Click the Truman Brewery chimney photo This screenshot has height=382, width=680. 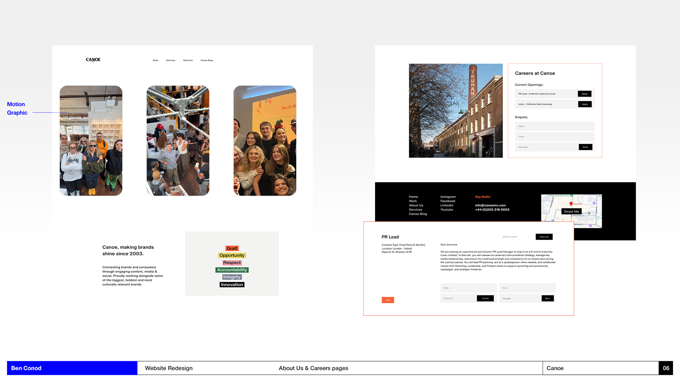pos(455,111)
